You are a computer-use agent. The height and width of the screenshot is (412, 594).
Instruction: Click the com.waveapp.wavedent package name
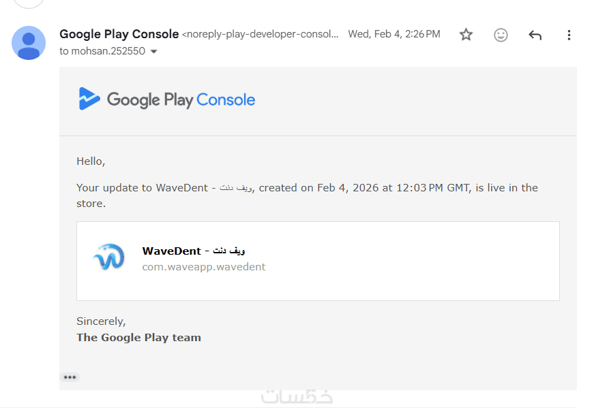(x=204, y=267)
